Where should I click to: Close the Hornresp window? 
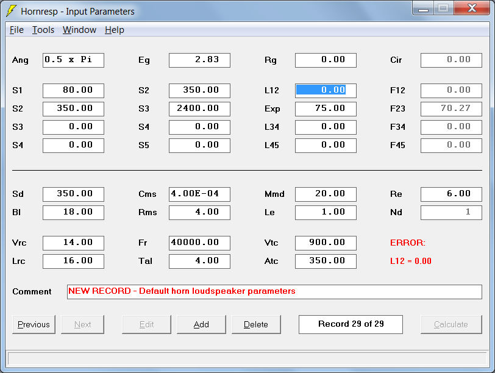coord(472,8)
